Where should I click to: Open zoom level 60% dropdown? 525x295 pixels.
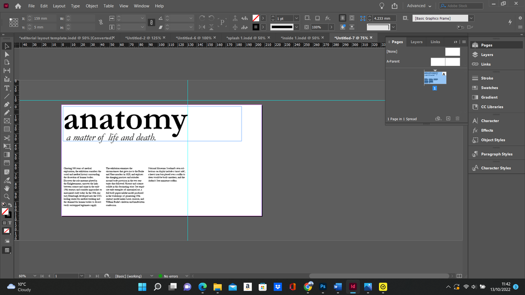click(x=34, y=276)
